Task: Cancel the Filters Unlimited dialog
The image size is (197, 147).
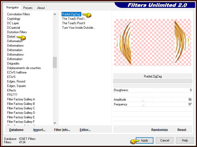Action: coord(165,140)
